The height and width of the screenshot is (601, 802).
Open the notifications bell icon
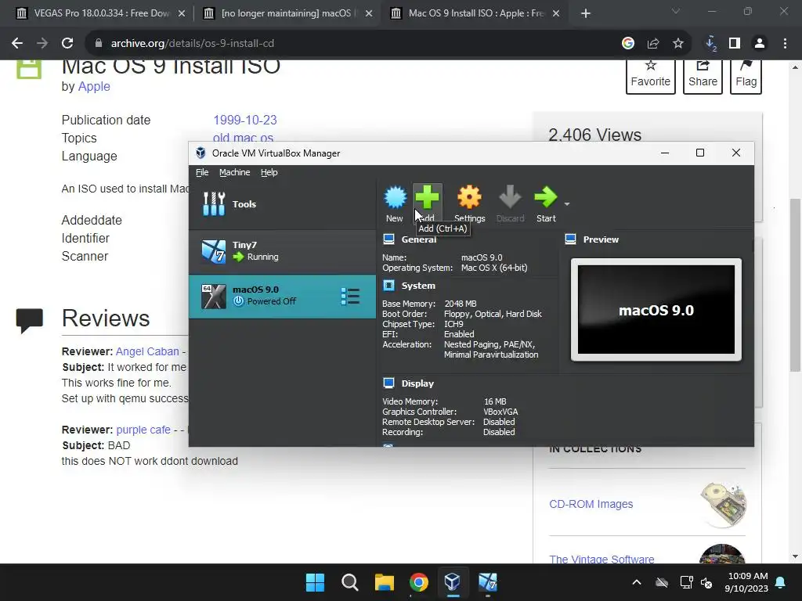781,582
